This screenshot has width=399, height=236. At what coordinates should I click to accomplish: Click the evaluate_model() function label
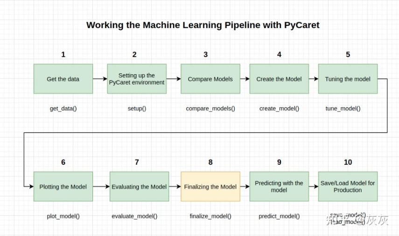point(134,216)
